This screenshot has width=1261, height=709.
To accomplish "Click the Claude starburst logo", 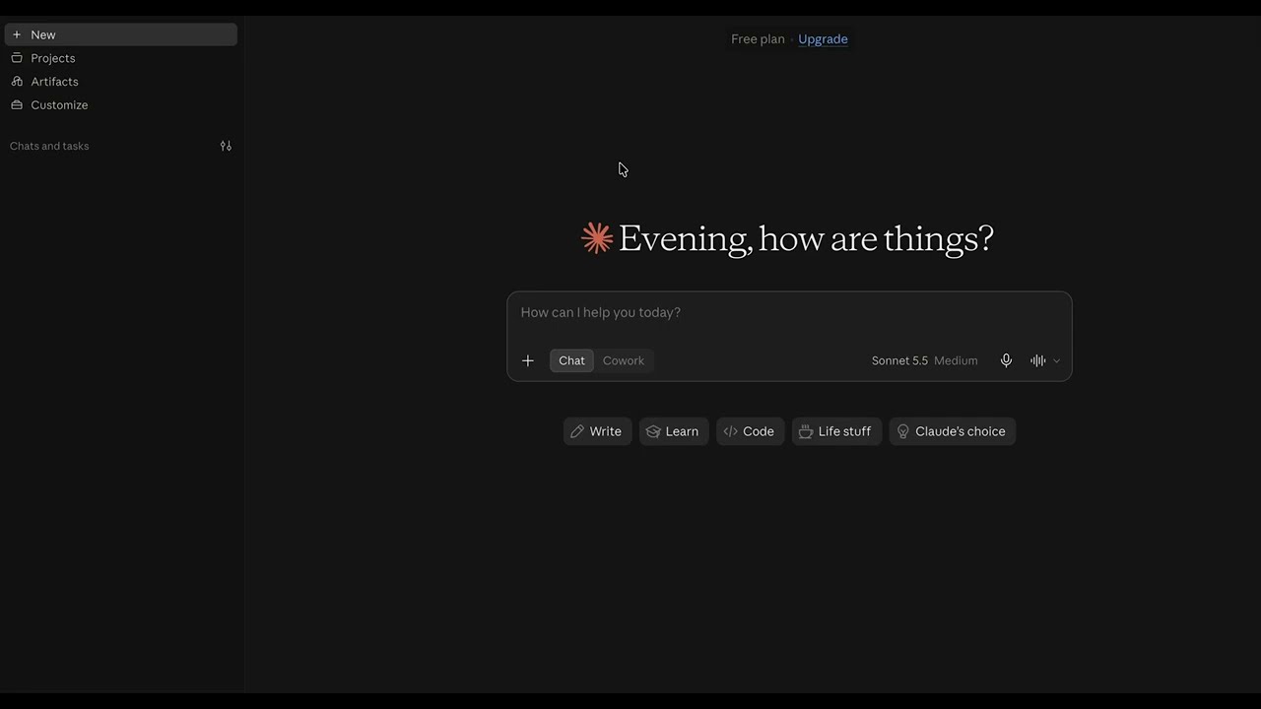I will coord(597,238).
